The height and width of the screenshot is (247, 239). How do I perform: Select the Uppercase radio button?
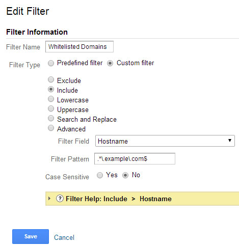(x=51, y=108)
